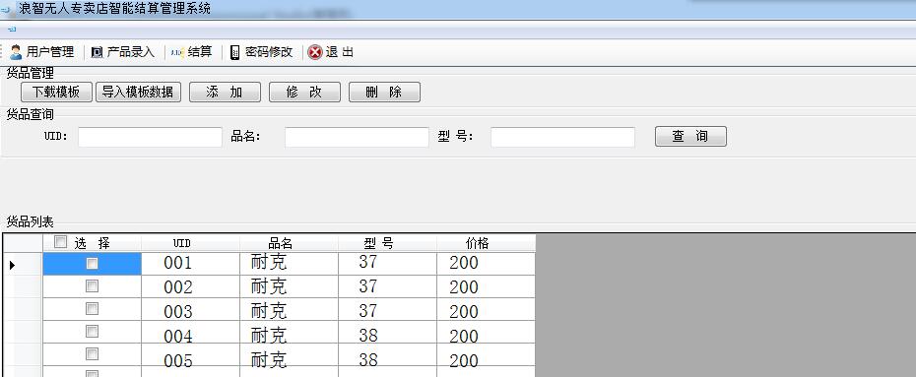Focus the 品名 search input field
The image size is (916, 377).
[x=357, y=137]
